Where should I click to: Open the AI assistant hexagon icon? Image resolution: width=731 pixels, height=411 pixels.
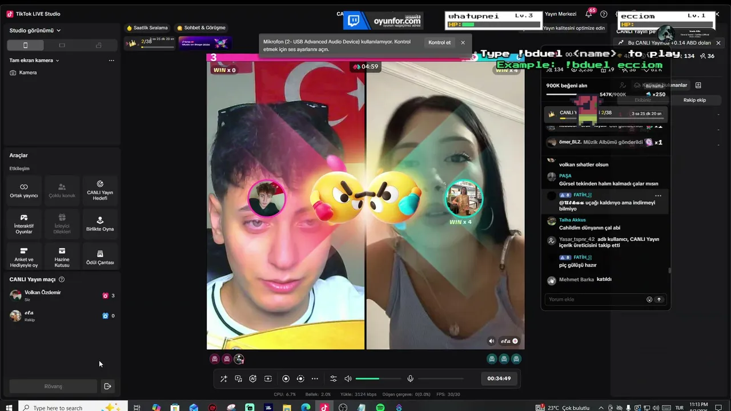pos(253,378)
